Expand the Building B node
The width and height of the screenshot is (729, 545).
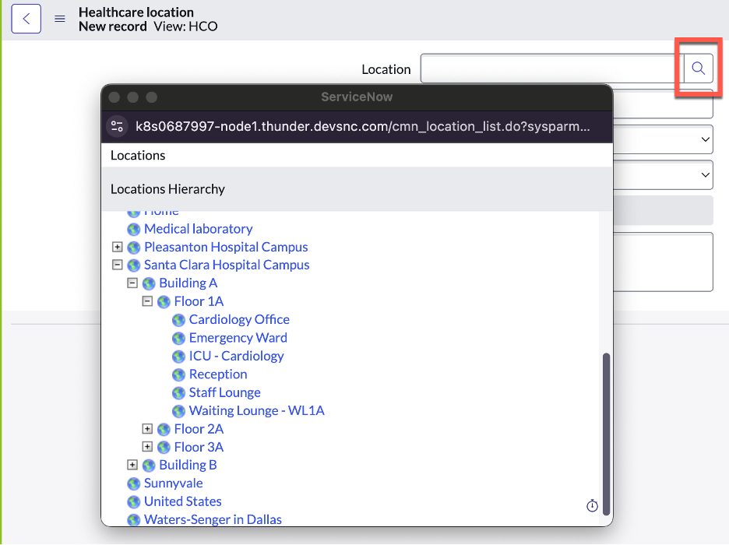click(132, 465)
